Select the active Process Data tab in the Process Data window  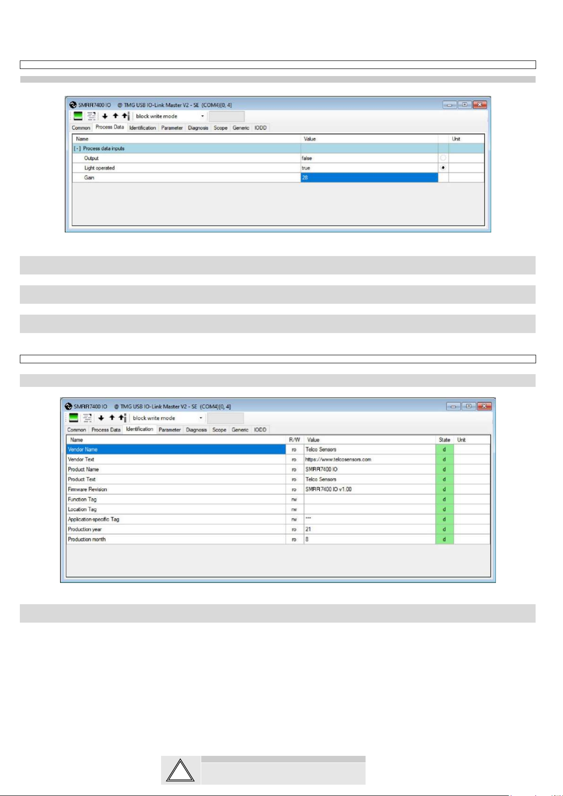pyautogui.click(x=110, y=127)
